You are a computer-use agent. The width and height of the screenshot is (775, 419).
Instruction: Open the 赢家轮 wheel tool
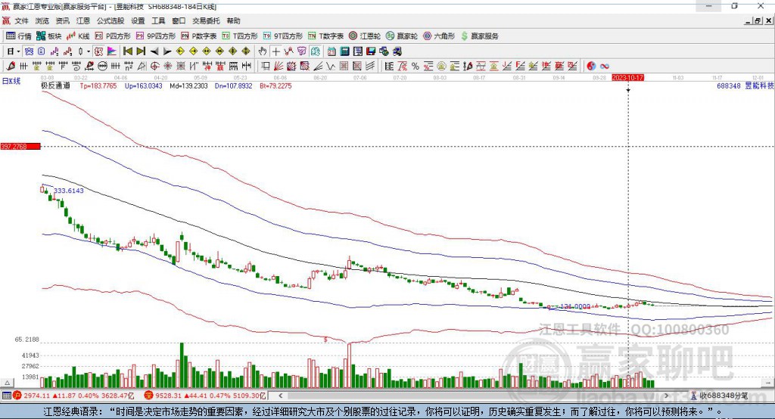point(401,36)
